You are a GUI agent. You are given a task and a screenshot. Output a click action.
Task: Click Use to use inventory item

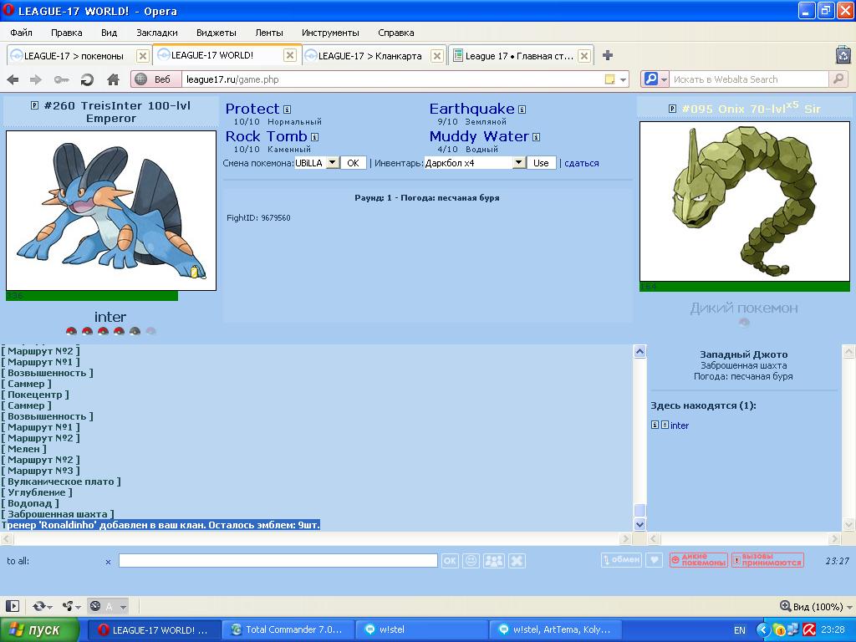pos(541,163)
